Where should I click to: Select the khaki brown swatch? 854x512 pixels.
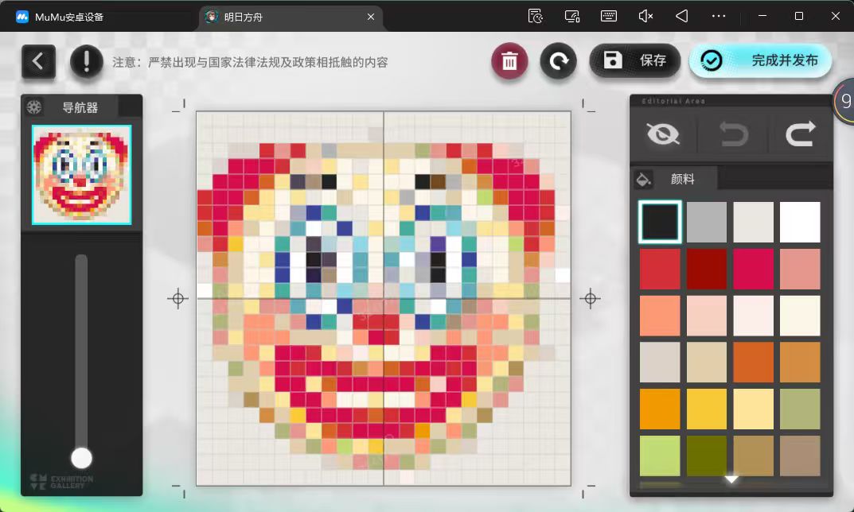click(x=753, y=456)
